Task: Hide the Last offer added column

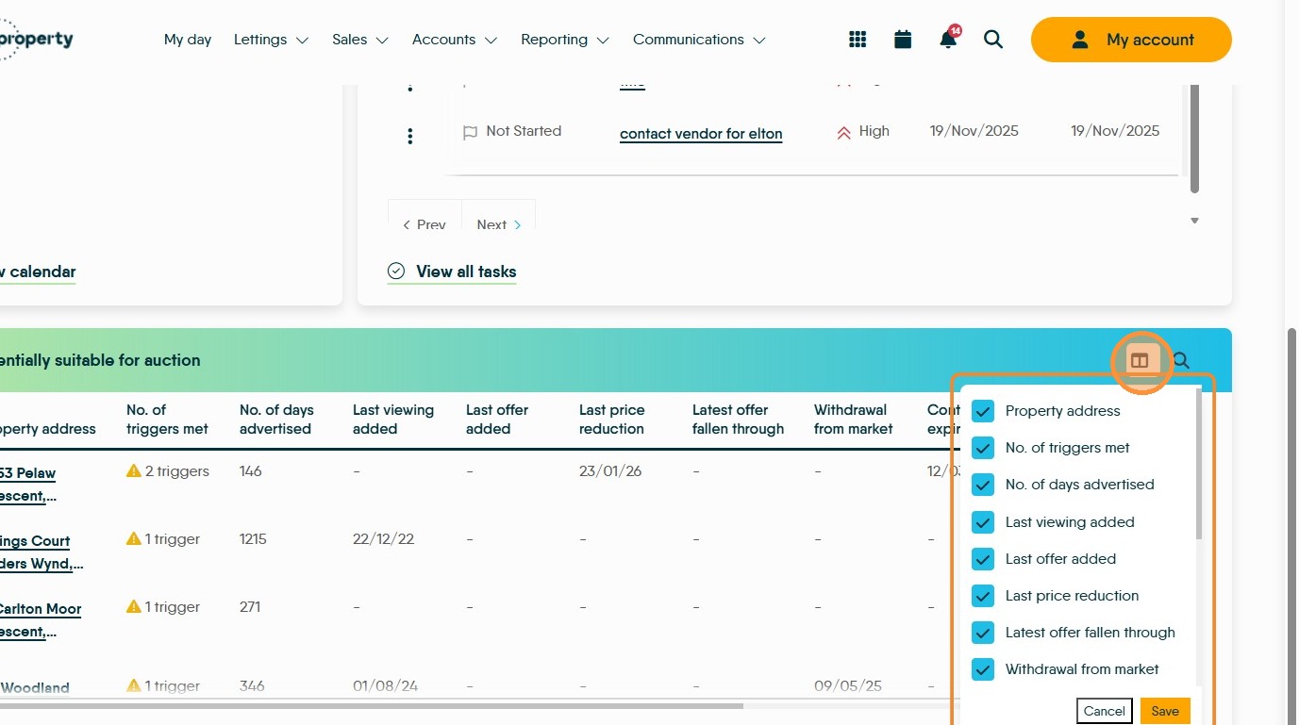Action: [x=983, y=559]
